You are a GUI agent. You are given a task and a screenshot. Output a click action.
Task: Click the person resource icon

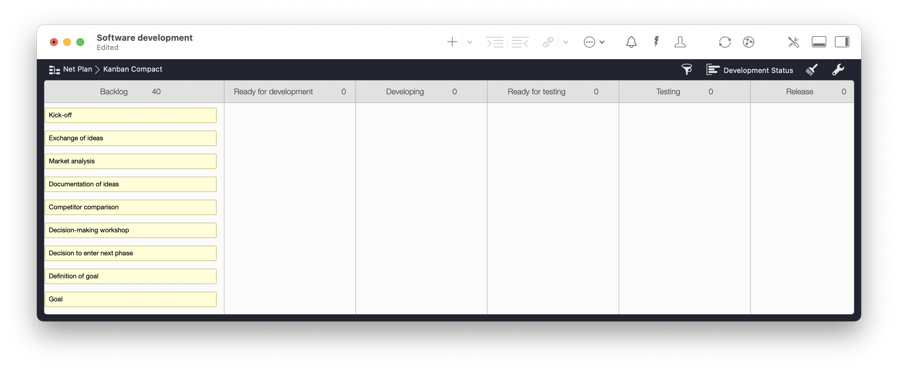tap(680, 42)
